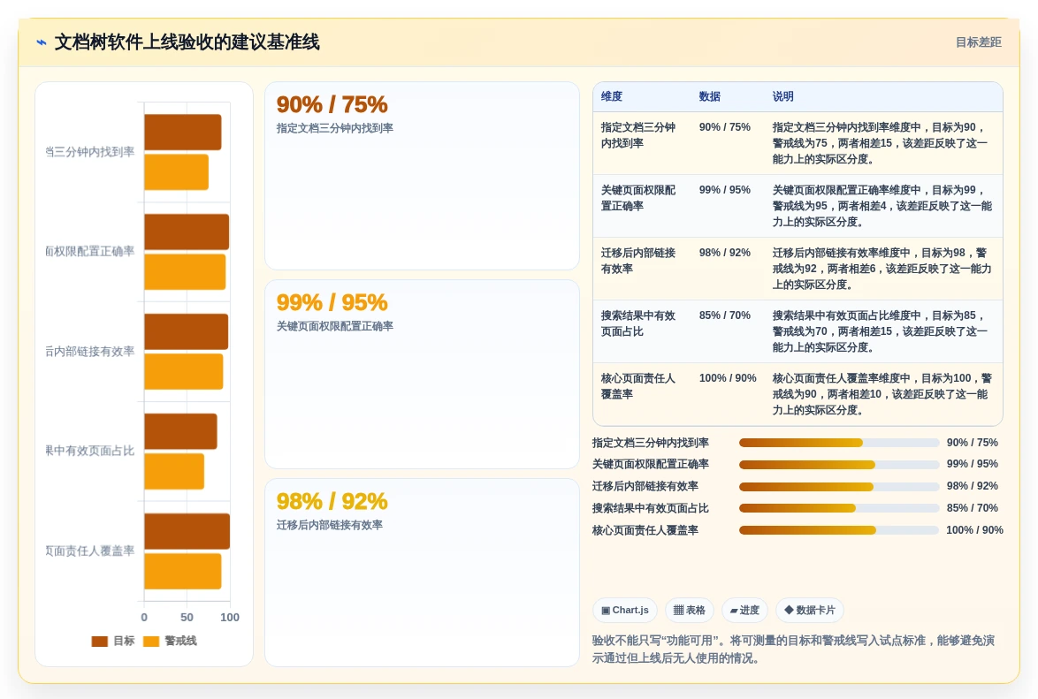This screenshot has width=1038, height=699.
Task: Click the table data value 85% / 70%
Action: pos(725,315)
